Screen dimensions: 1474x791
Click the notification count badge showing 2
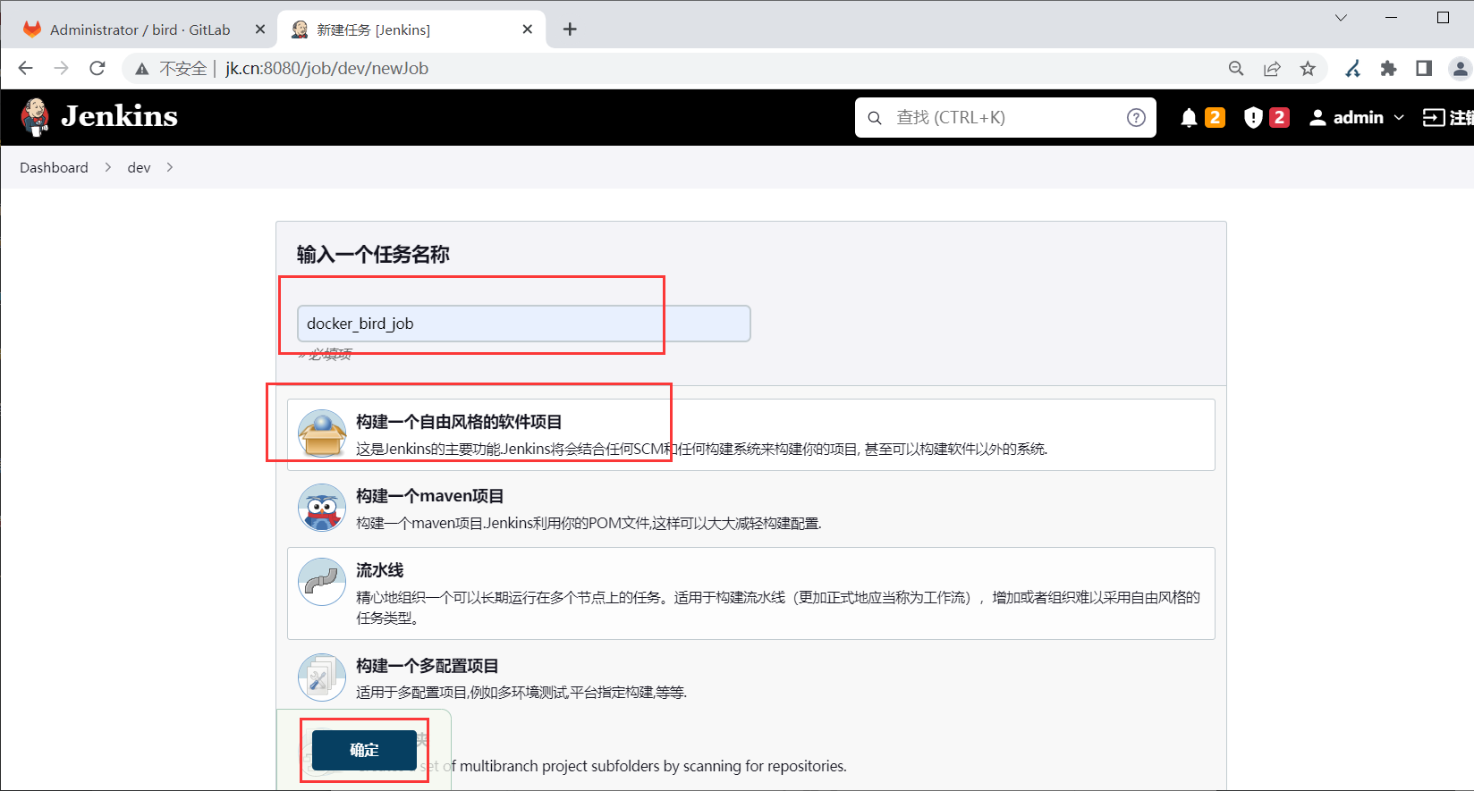(x=1215, y=118)
